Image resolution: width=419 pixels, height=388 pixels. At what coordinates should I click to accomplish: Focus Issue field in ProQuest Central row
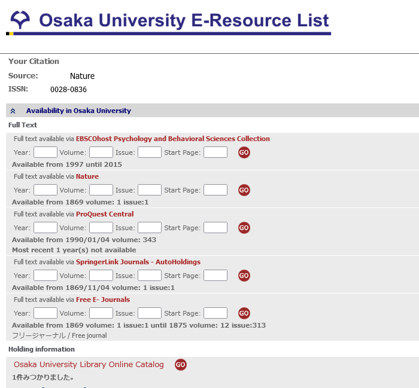click(x=150, y=227)
